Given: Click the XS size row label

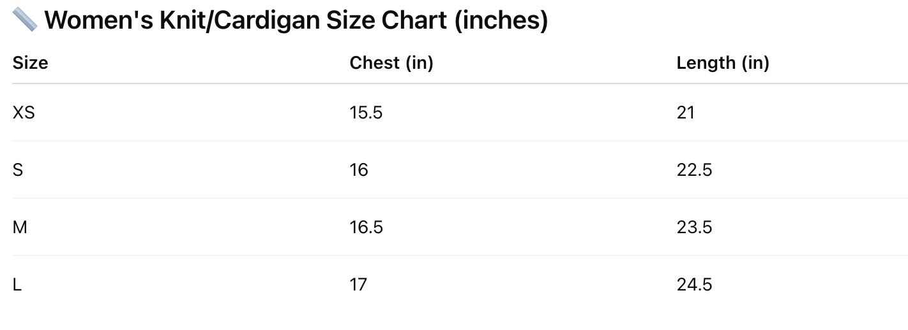Looking at the screenshot, I should 24,113.
